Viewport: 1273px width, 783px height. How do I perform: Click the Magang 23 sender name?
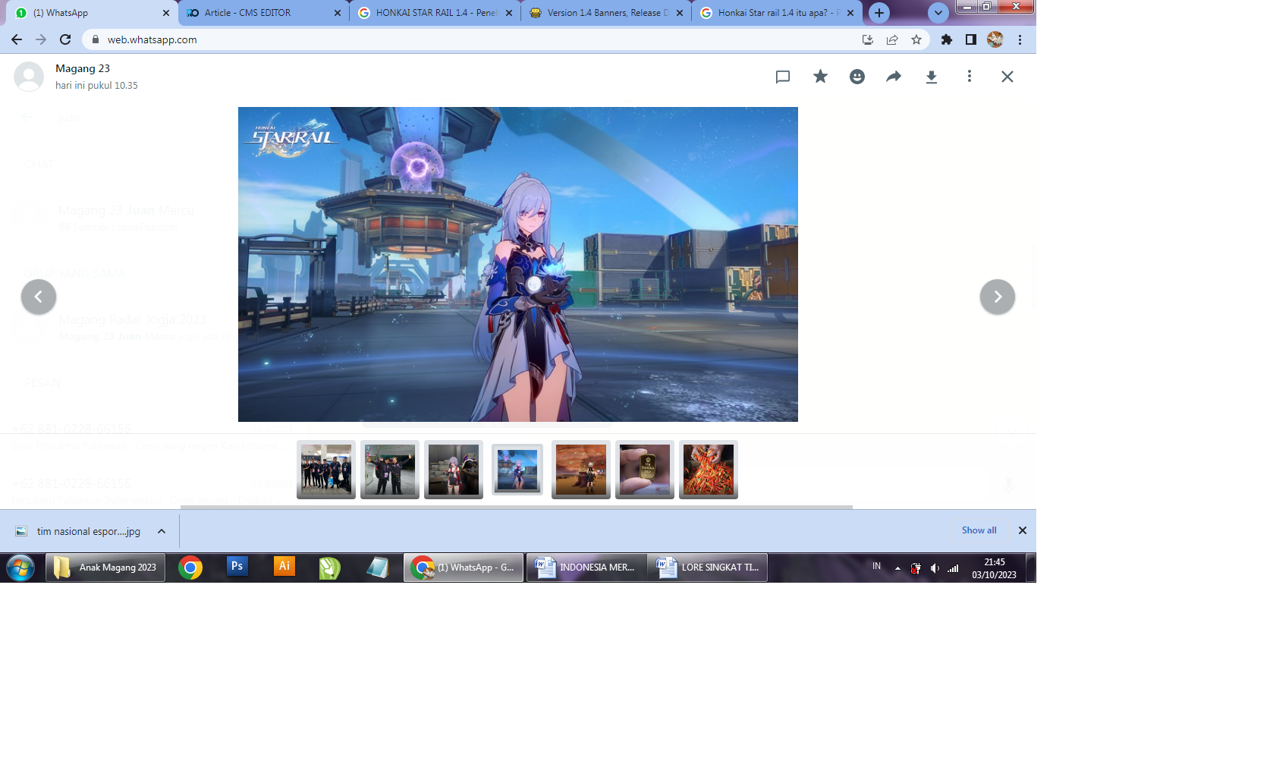coord(83,68)
